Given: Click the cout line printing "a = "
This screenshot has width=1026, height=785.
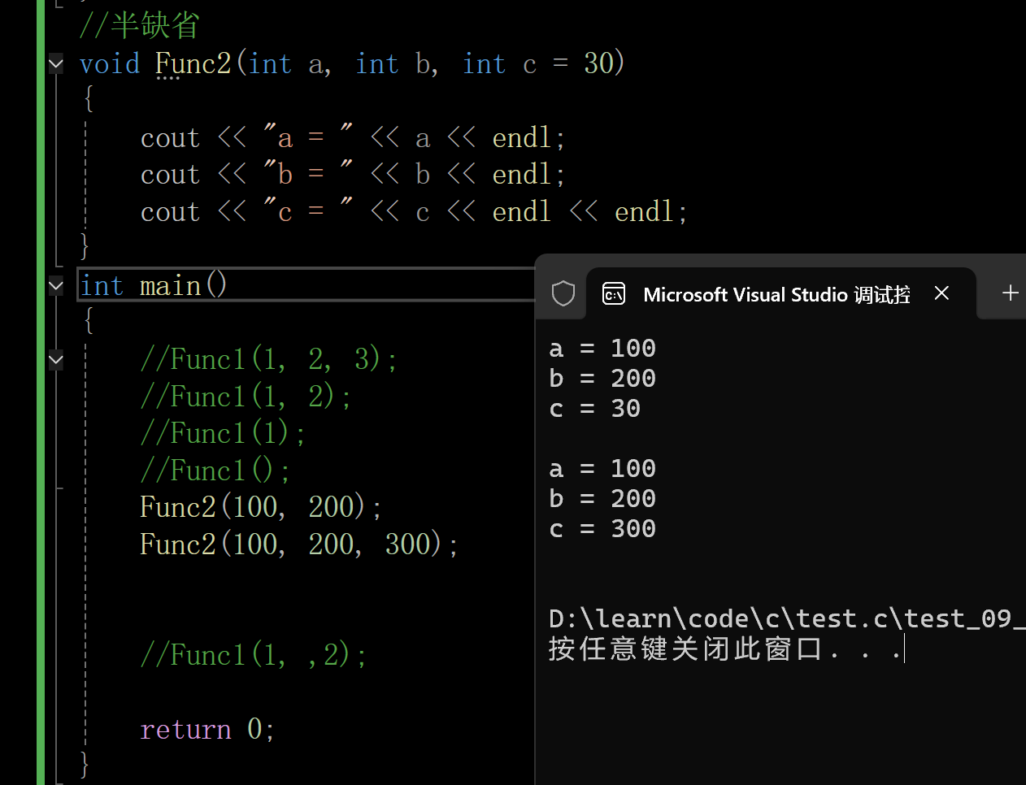Looking at the screenshot, I should pyautogui.click(x=353, y=137).
